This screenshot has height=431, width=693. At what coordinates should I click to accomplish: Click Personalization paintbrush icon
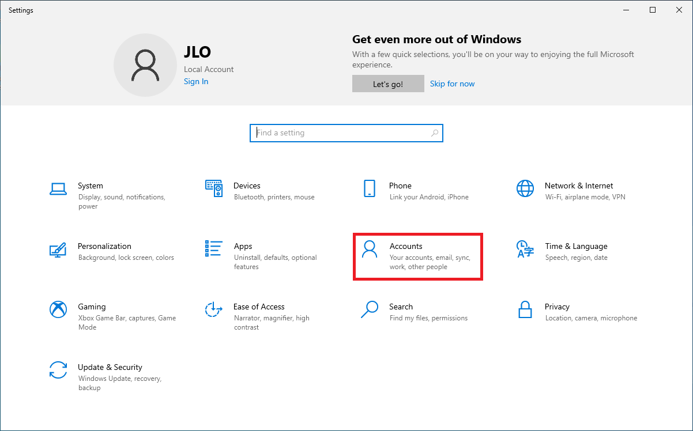tap(58, 249)
